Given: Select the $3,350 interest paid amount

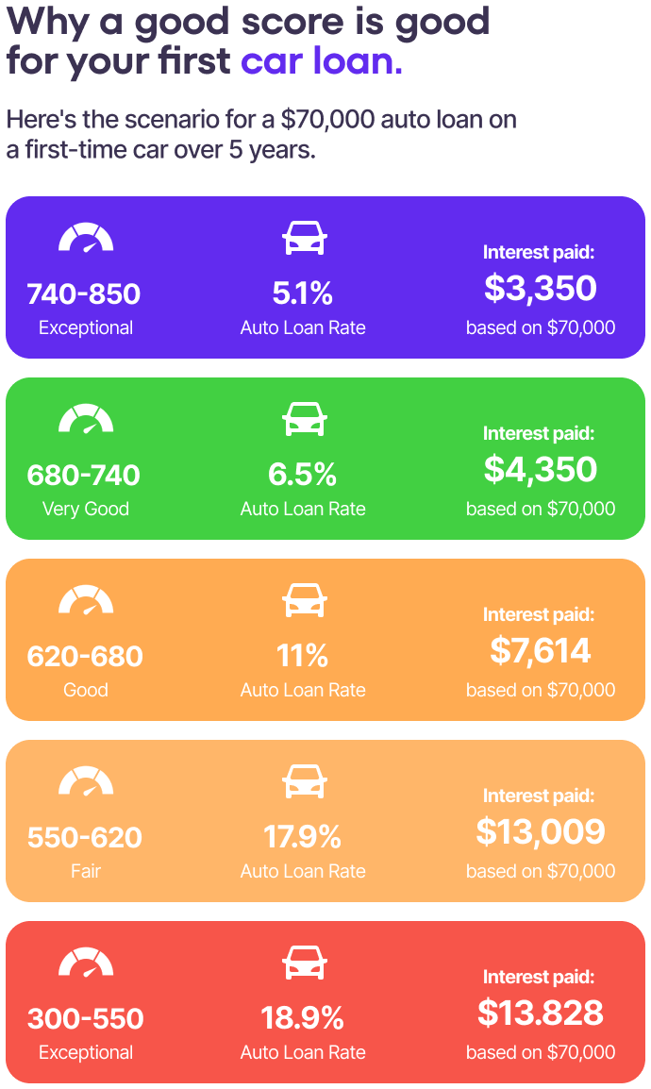Looking at the screenshot, I should pyautogui.click(x=541, y=288).
